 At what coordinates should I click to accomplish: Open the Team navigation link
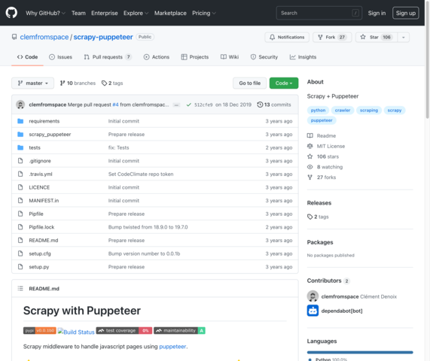[78, 13]
